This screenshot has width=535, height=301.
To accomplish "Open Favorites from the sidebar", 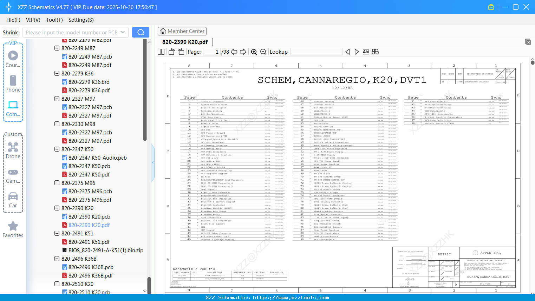I will (13, 230).
